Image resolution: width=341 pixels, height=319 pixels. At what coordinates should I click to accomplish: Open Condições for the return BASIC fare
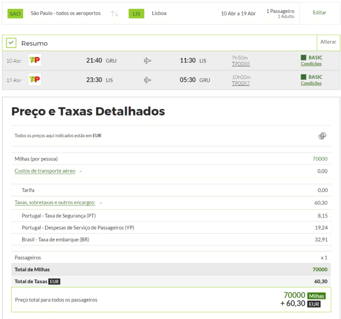click(x=311, y=84)
